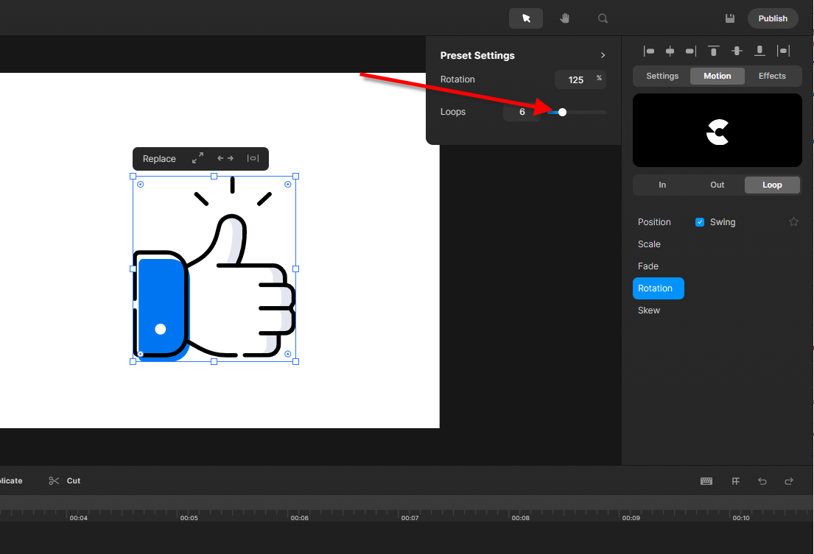Switch to the Motion tab

[717, 77]
